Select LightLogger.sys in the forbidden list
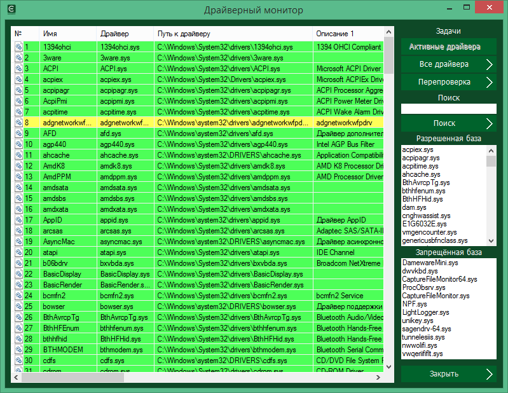 pyautogui.click(x=425, y=313)
